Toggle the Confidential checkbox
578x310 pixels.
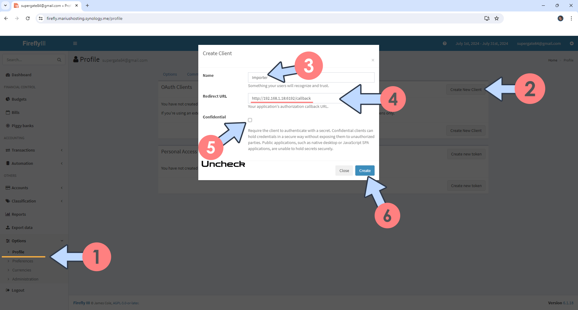tap(250, 120)
